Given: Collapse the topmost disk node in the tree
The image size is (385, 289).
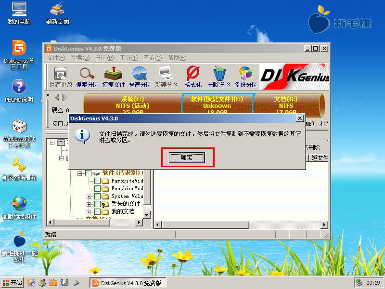Looking at the screenshot, I should 52,143.
